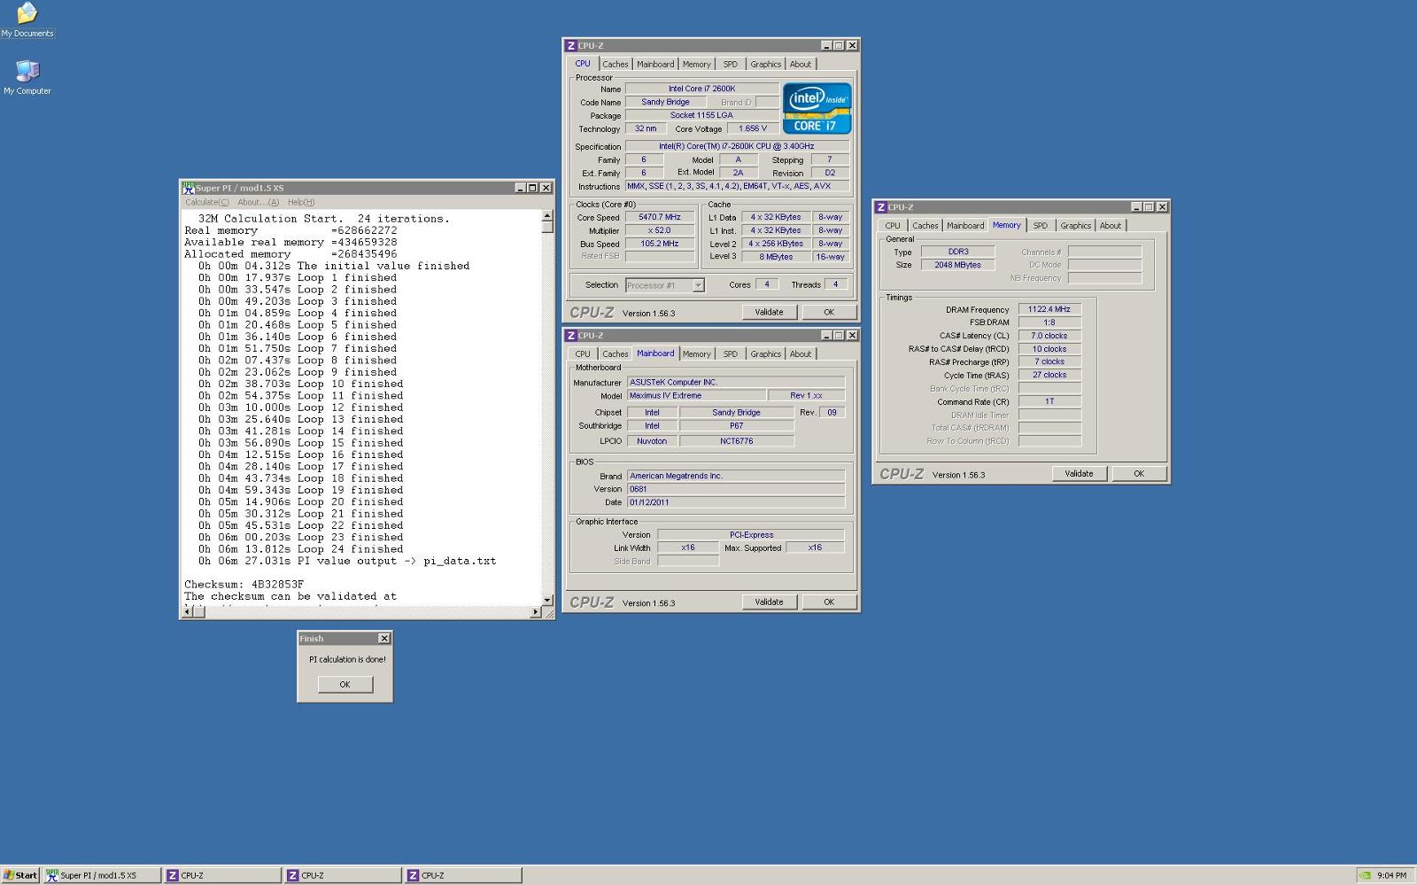Click Super PI vertical scrollbar up arrow

(x=547, y=216)
